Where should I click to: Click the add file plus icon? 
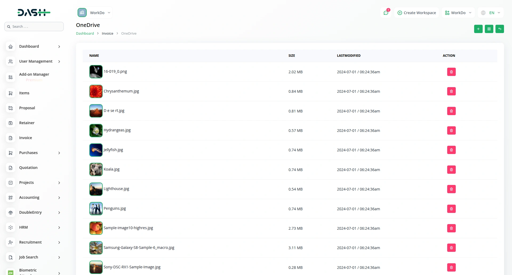(478, 29)
